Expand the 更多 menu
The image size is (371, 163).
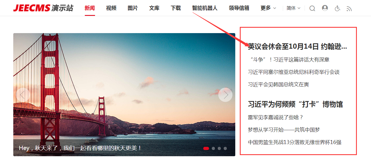click(x=268, y=8)
